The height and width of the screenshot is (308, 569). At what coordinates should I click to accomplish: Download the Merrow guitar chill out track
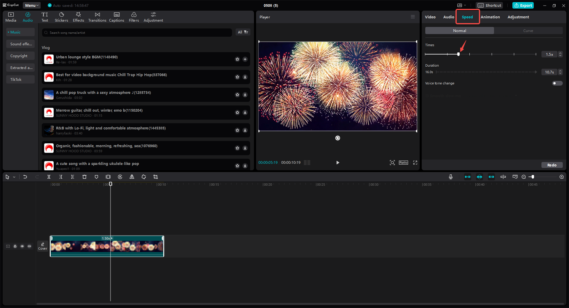pos(245,113)
